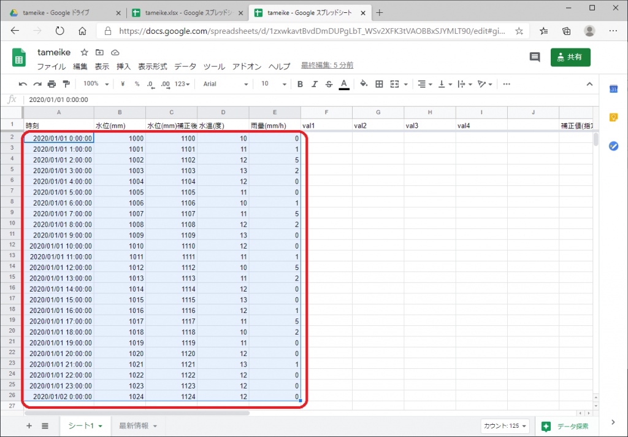The width and height of the screenshot is (628, 437).
Task: Click the strikethrough formatting icon
Action: (x=329, y=84)
